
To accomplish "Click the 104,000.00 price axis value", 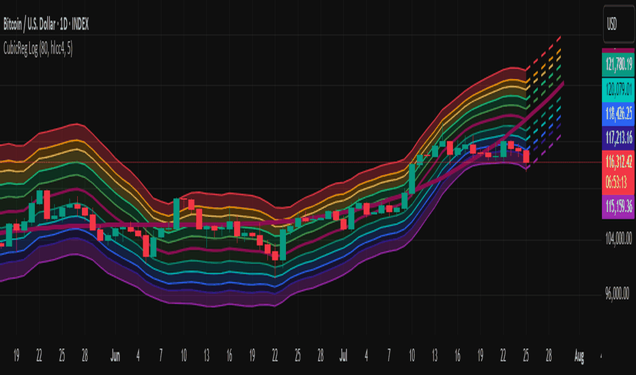I will [618, 239].
